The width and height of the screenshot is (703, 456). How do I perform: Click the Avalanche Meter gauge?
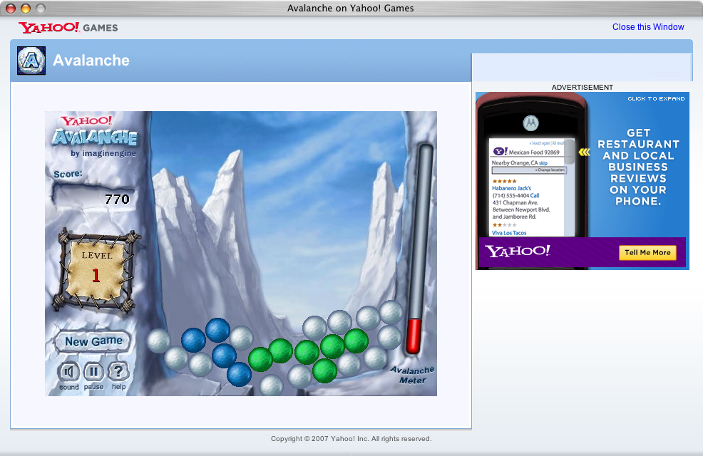coord(420,249)
